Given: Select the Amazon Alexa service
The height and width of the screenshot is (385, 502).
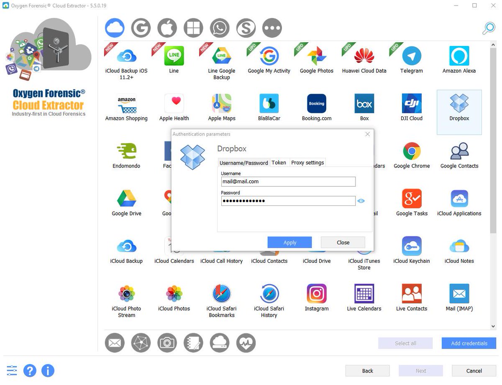Looking at the screenshot, I should (459, 60).
